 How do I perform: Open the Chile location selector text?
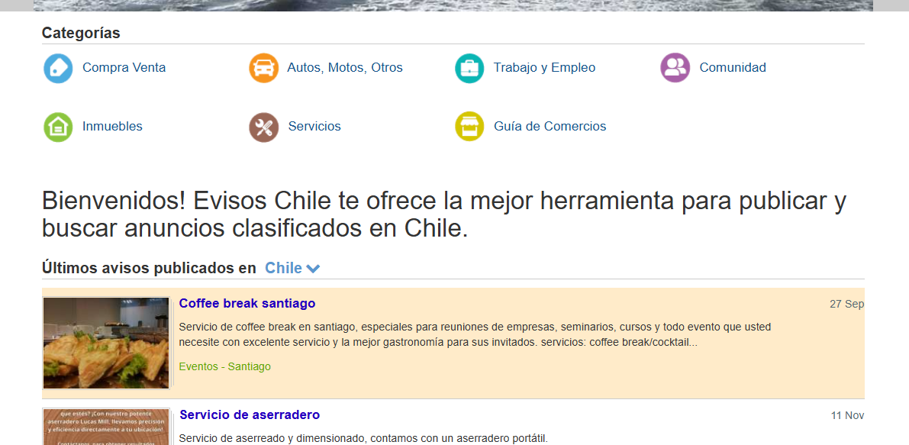tap(283, 268)
